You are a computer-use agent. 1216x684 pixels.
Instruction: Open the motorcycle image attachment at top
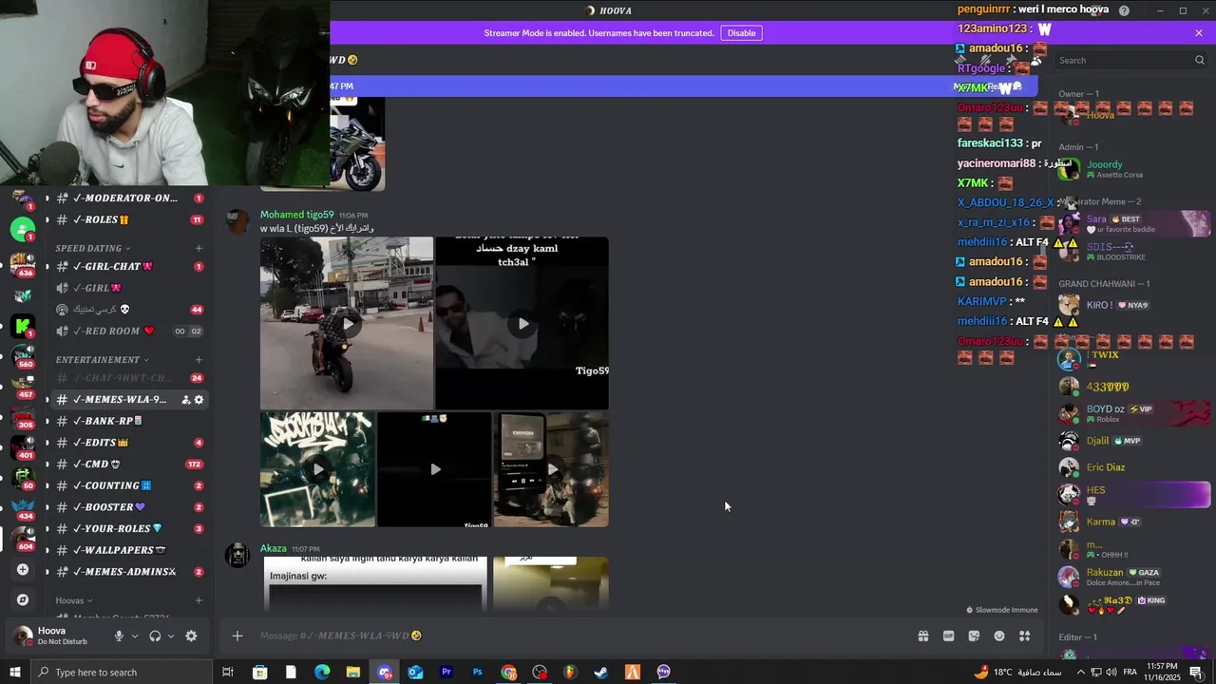tap(357, 142)
